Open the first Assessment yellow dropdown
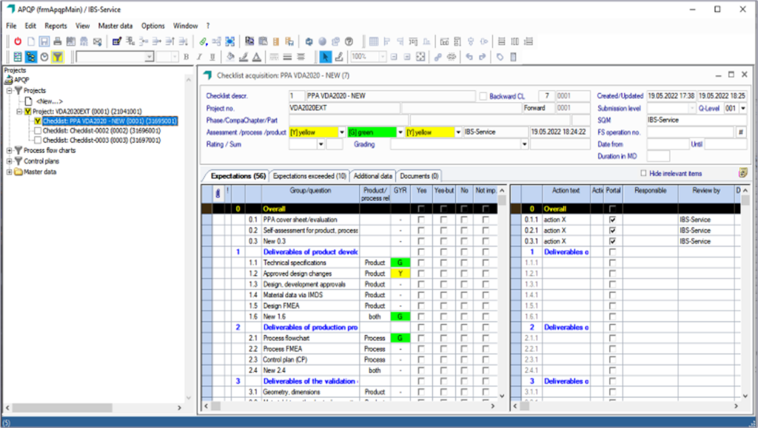The image size is (758, 428). click(342, 132)
